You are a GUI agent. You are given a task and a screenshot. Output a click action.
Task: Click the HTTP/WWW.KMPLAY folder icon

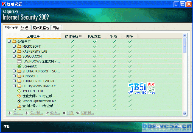coord(19,86)
